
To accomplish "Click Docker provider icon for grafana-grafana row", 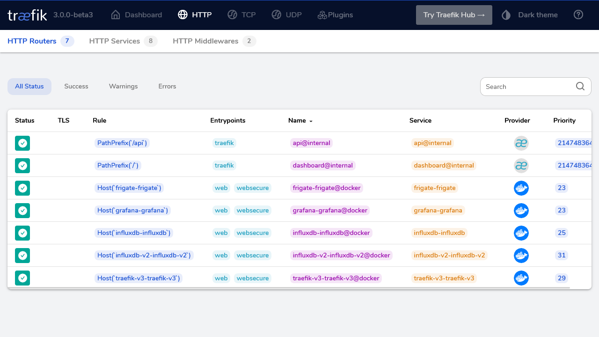I will click(x=521, y=211).
